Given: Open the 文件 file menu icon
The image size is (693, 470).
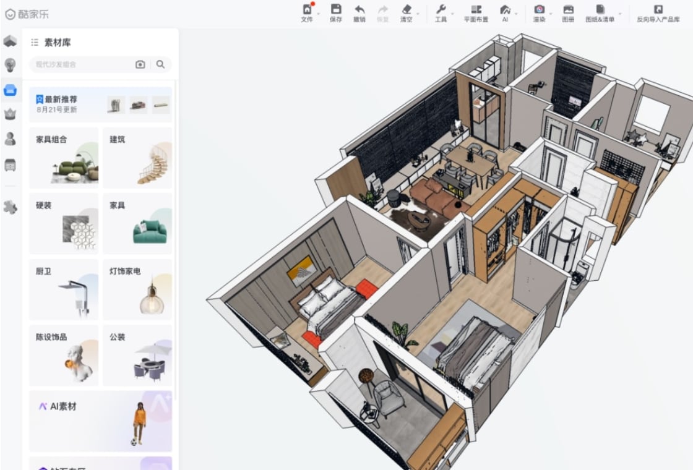Looking at the screenshot, I should (307, 9).
